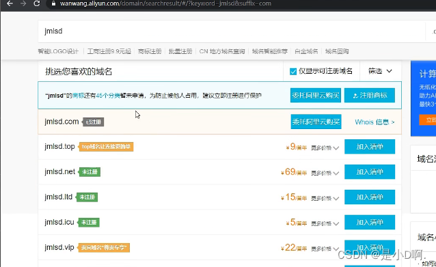Expand the 筛选 filter dropdown

coord(380,71)
